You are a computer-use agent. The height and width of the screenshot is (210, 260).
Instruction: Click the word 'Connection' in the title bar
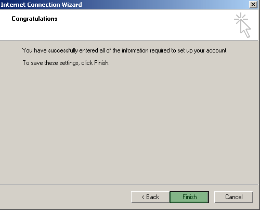tap(44, 5)
